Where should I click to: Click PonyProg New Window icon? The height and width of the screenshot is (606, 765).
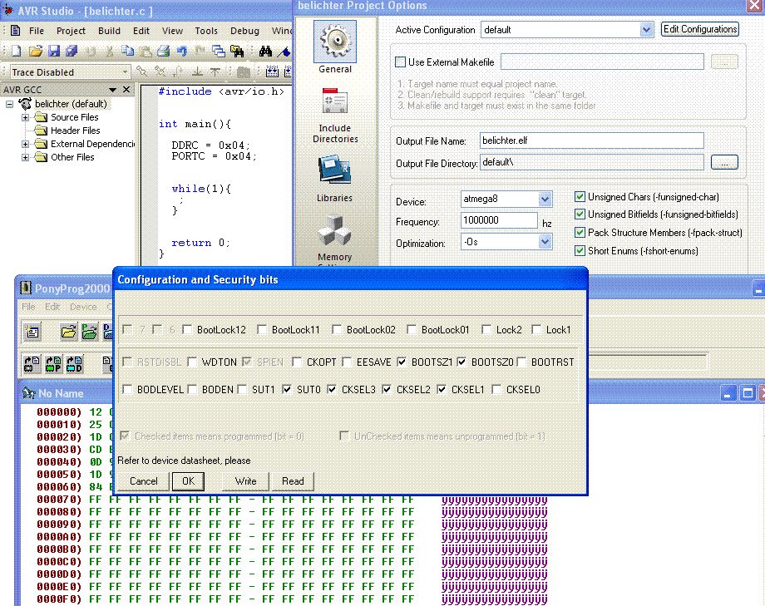(32, 332)
